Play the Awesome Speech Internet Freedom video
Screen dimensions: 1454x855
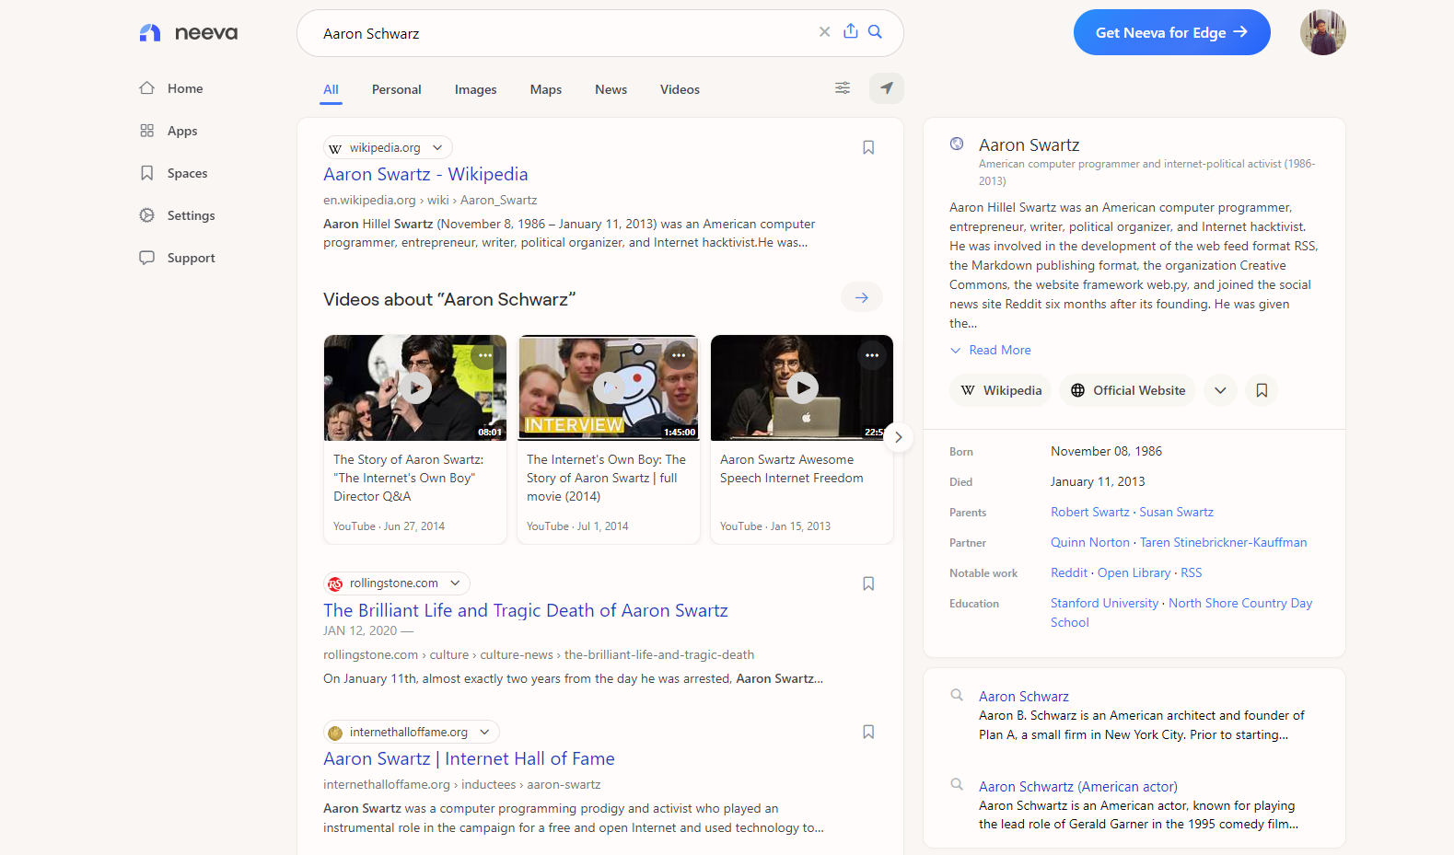pos(802,387)
